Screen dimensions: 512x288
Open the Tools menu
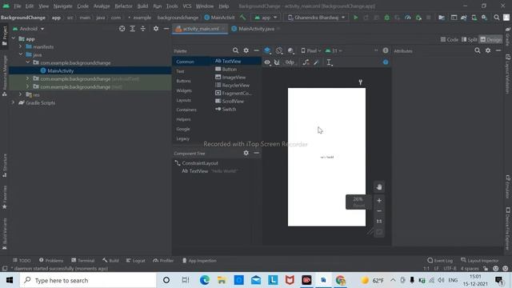pyautogui.click(x=172, y=6)
